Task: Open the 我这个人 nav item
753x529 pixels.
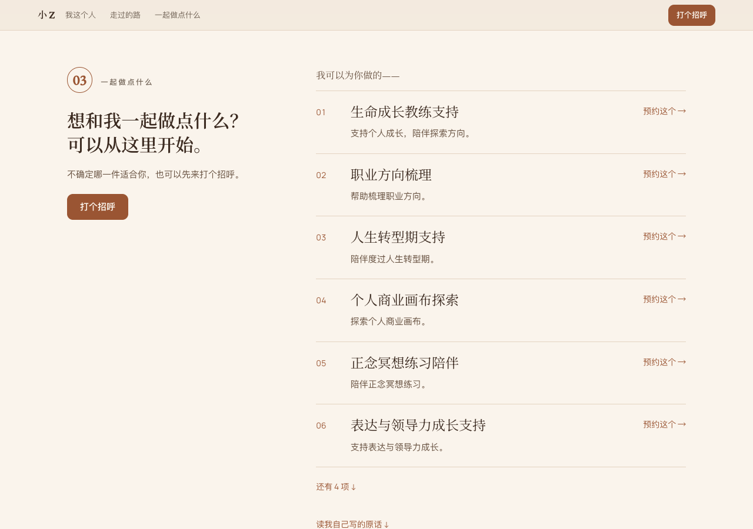Action: pos(81,15)
